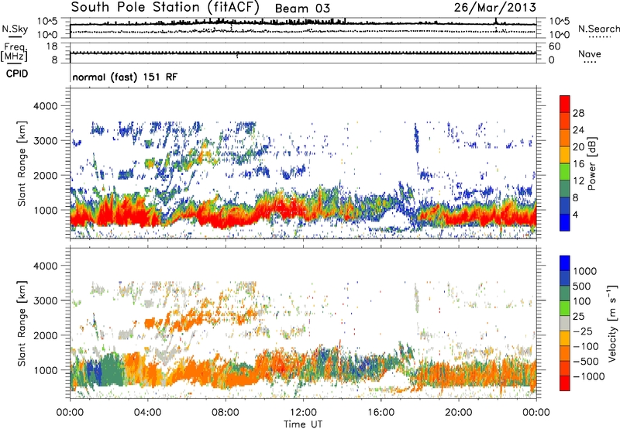Click the "South Pole Station (fitACF)" title

pyautogui.click(x=165, y=7)
